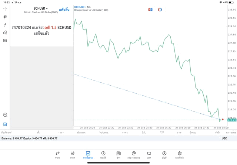
Task: Open the mailbox tab with @ icon
Action: [x=134, y=155]
